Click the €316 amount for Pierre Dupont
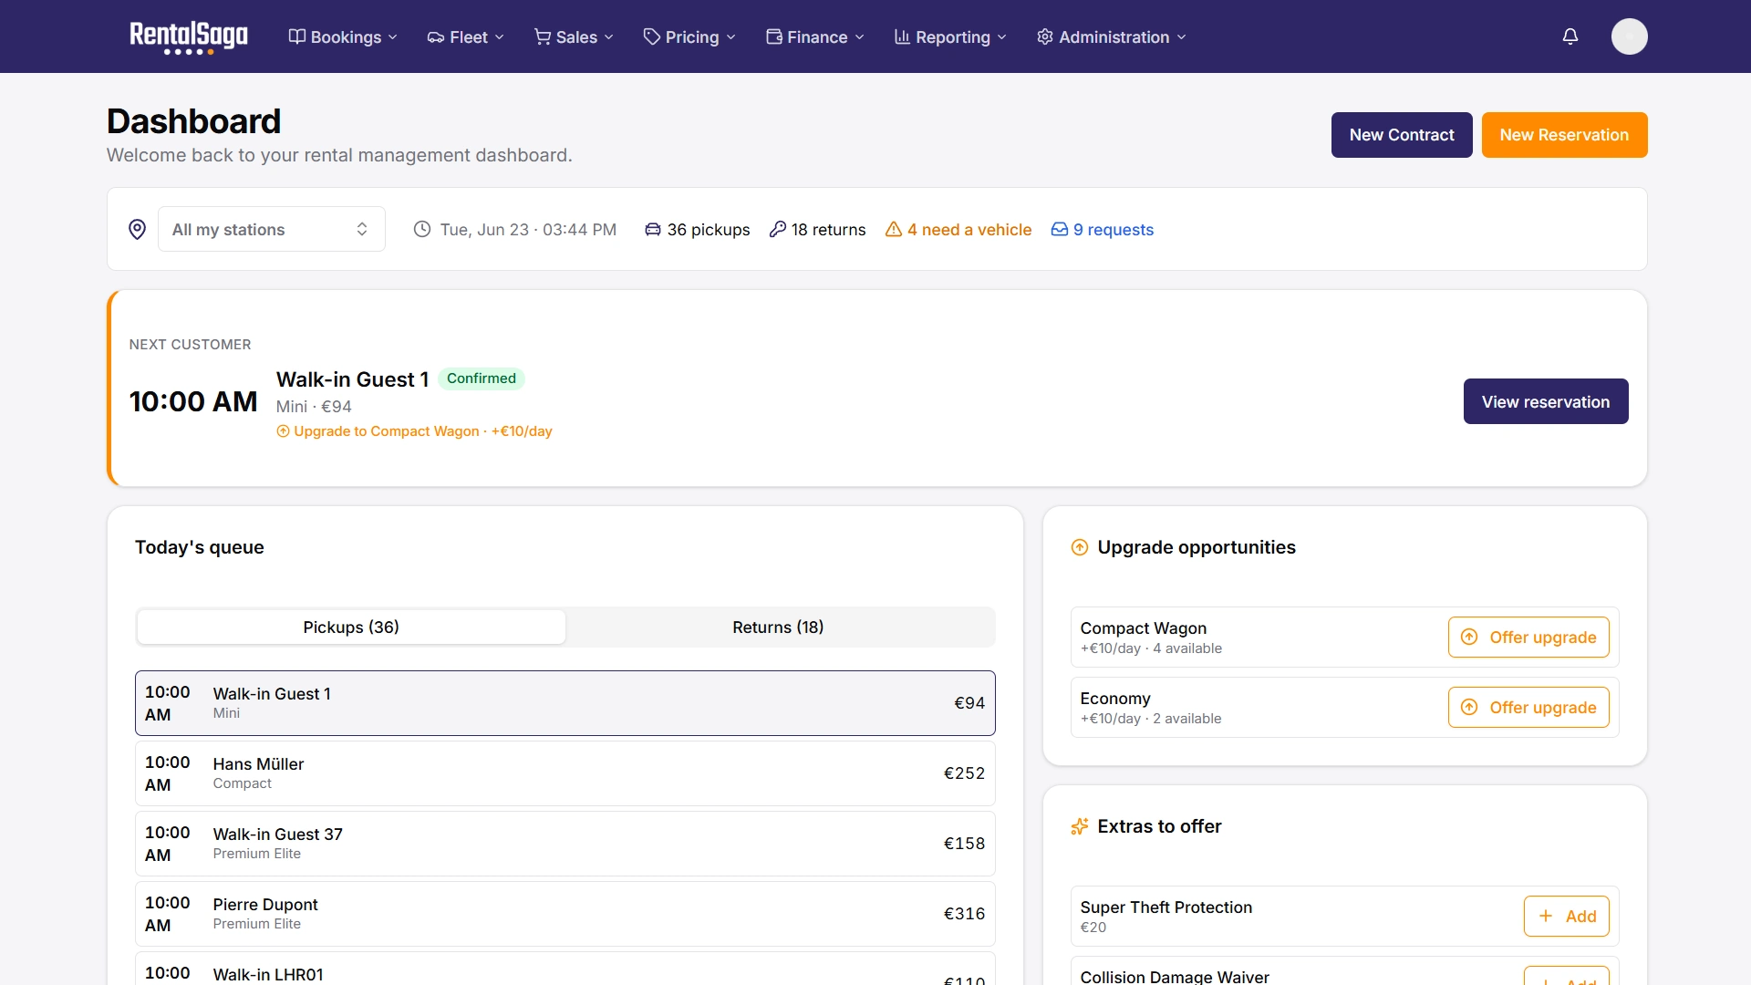 coord(964,914)
